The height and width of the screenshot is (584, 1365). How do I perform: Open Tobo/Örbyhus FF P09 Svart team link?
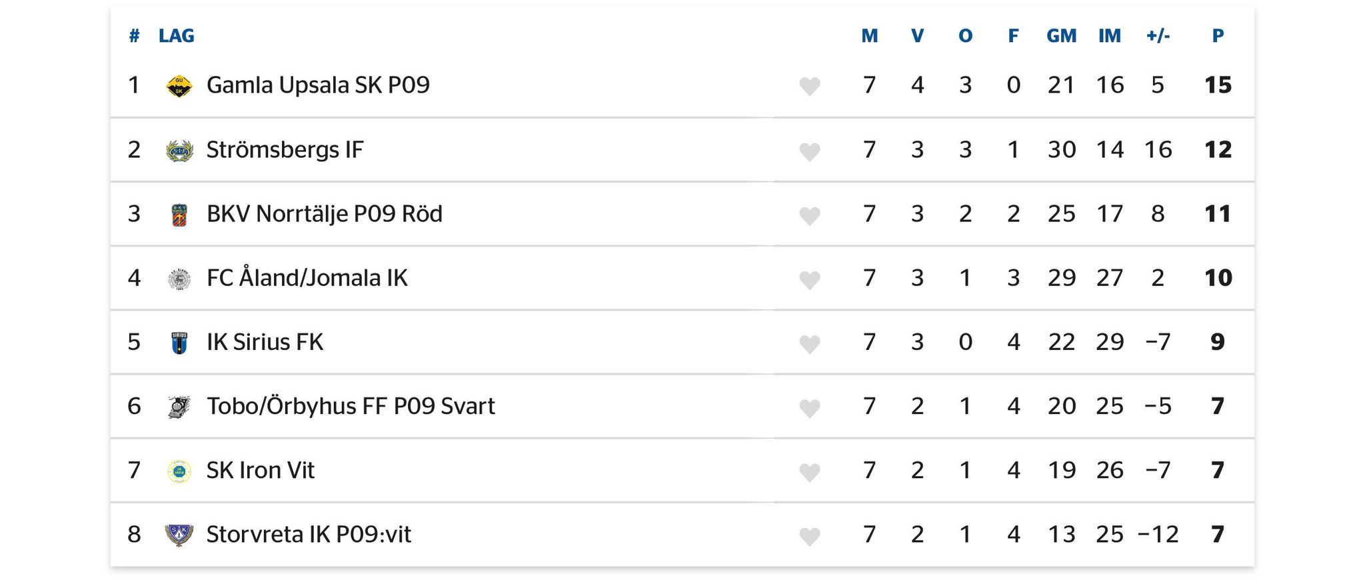pyautogui.click(x=351, y=406)
